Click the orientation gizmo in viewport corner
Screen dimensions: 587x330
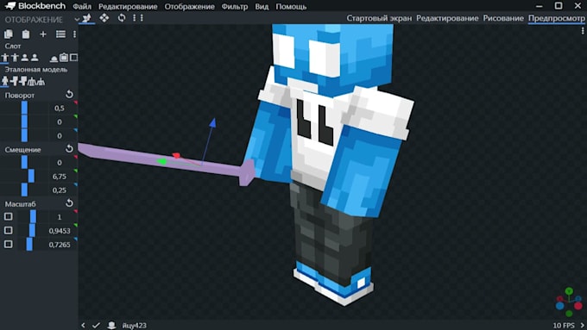pos(569,302)
